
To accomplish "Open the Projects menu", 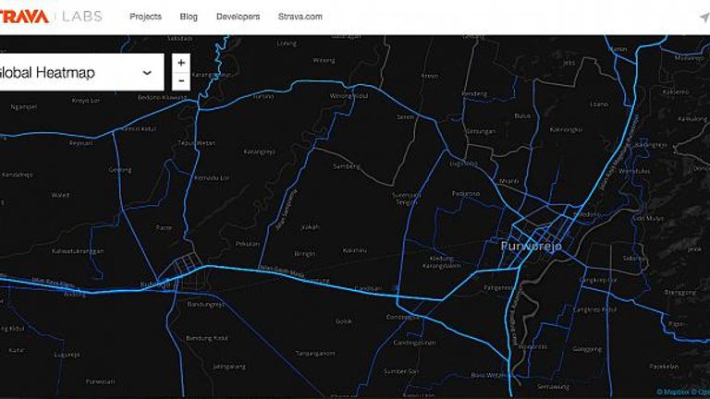I will [145, 17].
